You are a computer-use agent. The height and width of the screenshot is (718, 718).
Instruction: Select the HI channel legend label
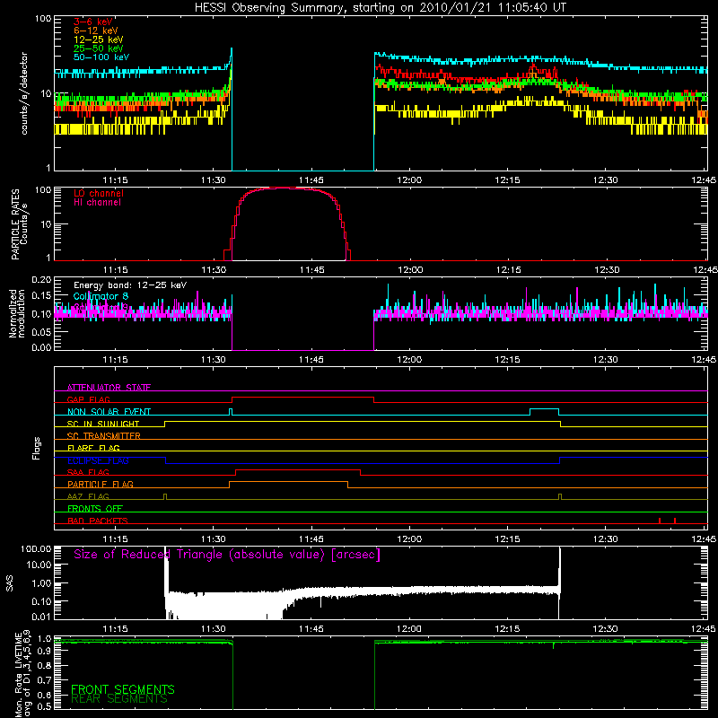(97, 203)
